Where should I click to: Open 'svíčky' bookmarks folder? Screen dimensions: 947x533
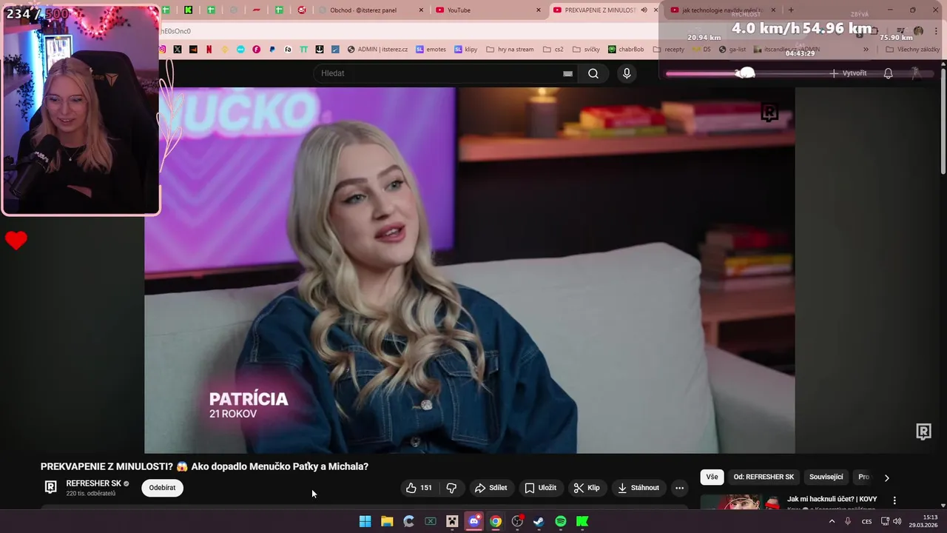pos(586,50)
